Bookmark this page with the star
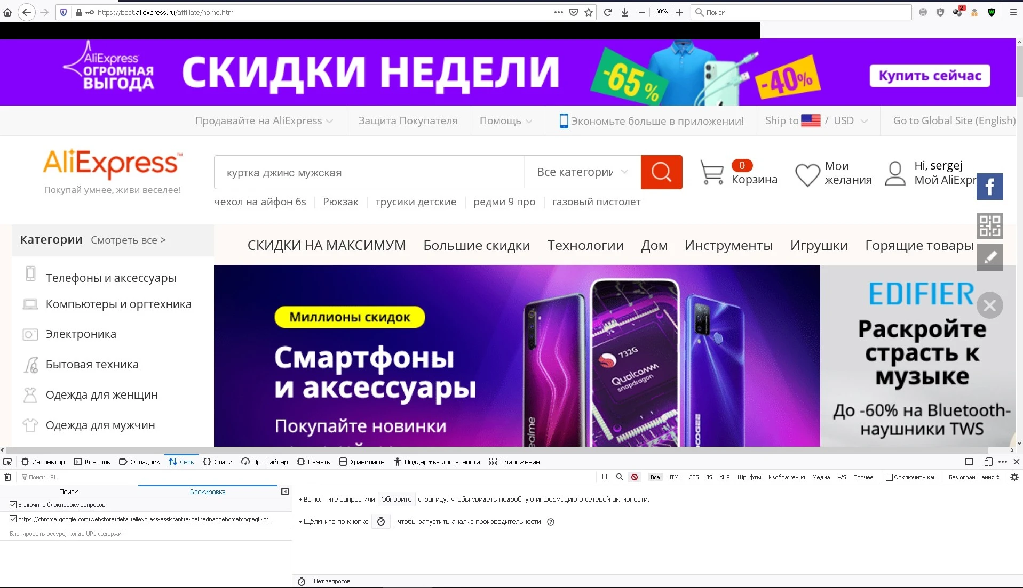Screen dimensions: 1023x588 pyautogui.click(x=589, y=12)
